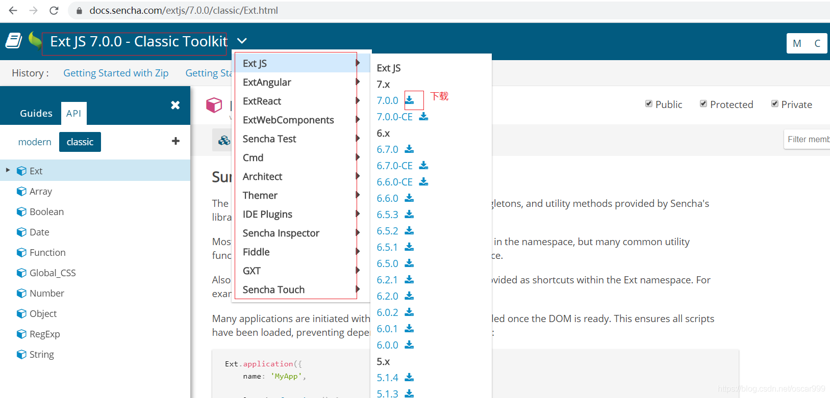Download version 6.2.0 docs
Image resolution: width=830 pixels, height=398 pixels.
[x=410, y=296]
